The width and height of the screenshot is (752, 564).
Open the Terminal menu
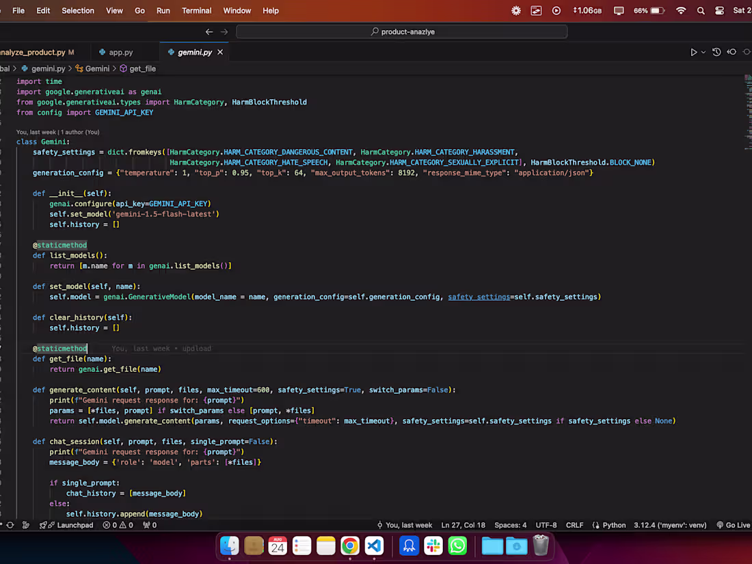pos(196,10)
